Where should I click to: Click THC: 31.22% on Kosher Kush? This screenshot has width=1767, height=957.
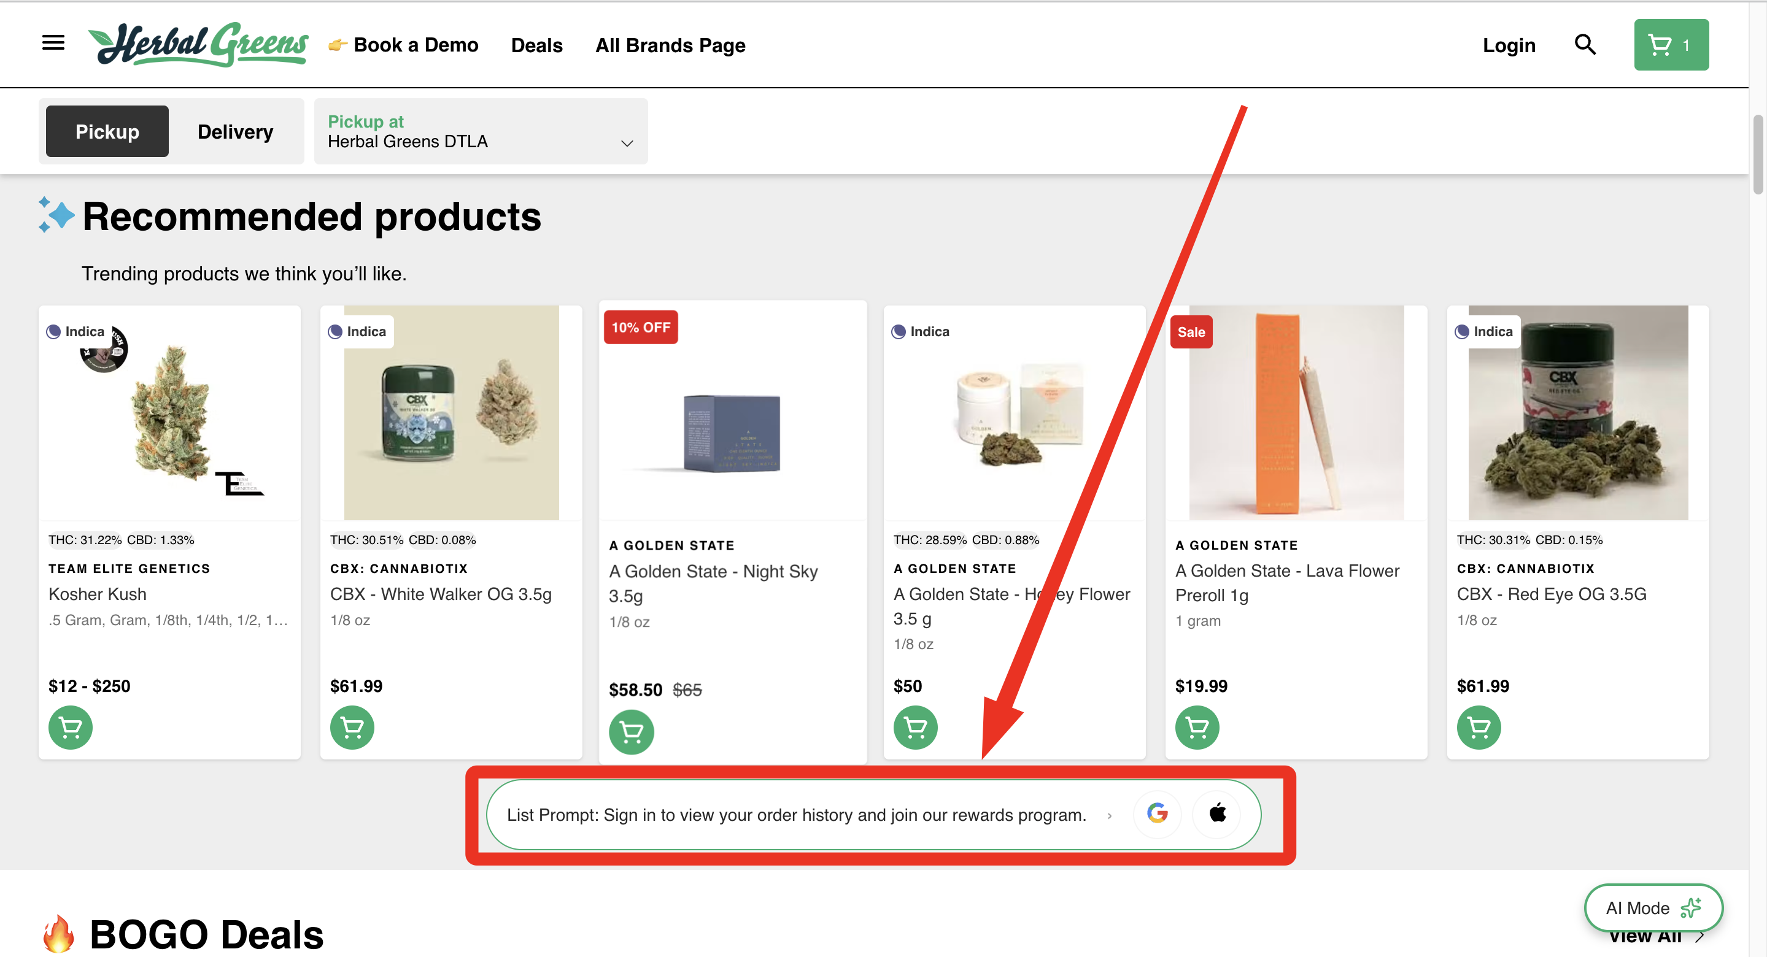pos(85,540)
